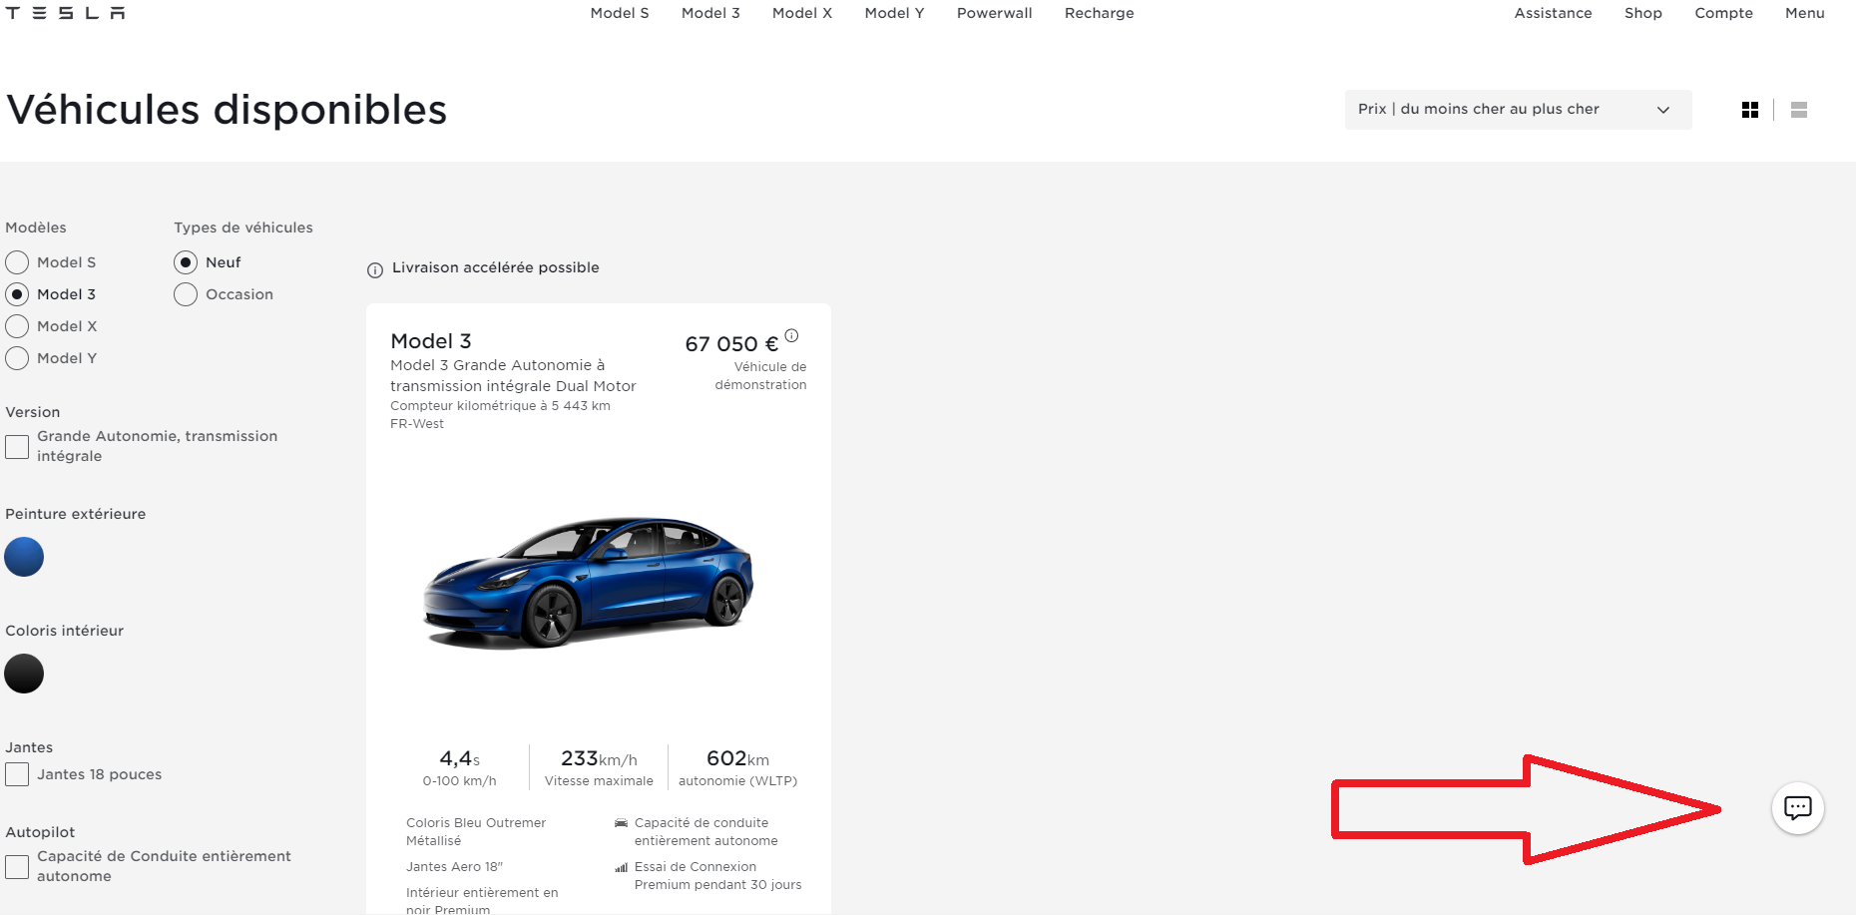The height and width of the screenshot is (915, 1856).
Task: Choose Occasion vehicle type
Action: tap(186, 294)
